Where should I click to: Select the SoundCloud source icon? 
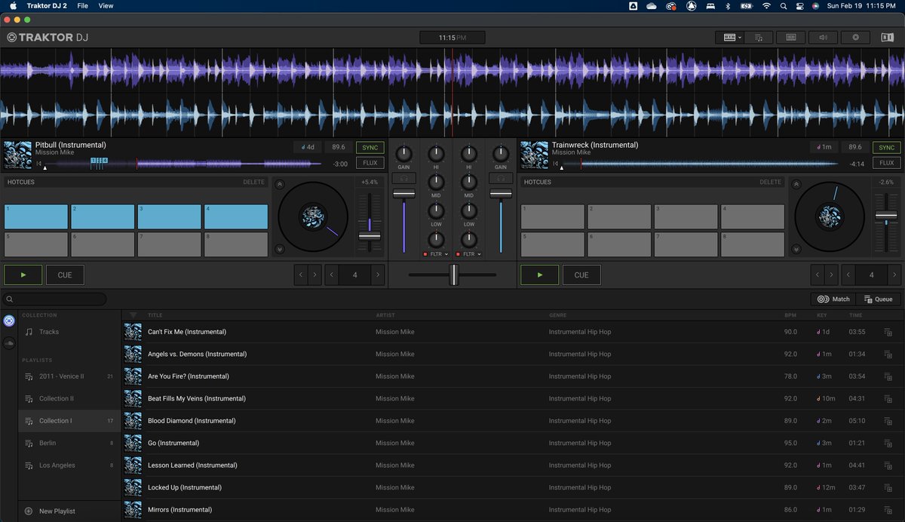[9, 342]
